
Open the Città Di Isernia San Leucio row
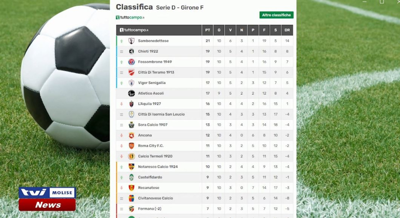205,114
